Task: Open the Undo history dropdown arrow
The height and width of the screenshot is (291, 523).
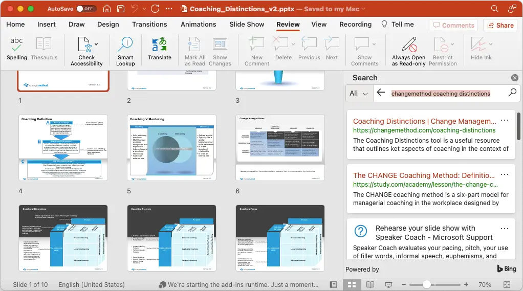Action: point(144,9)
